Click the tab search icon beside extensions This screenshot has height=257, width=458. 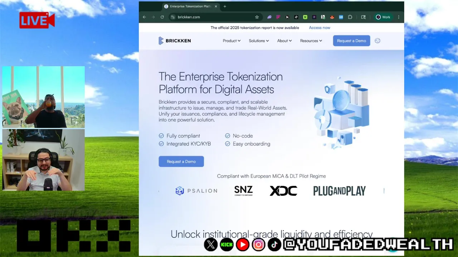(363, 17)
